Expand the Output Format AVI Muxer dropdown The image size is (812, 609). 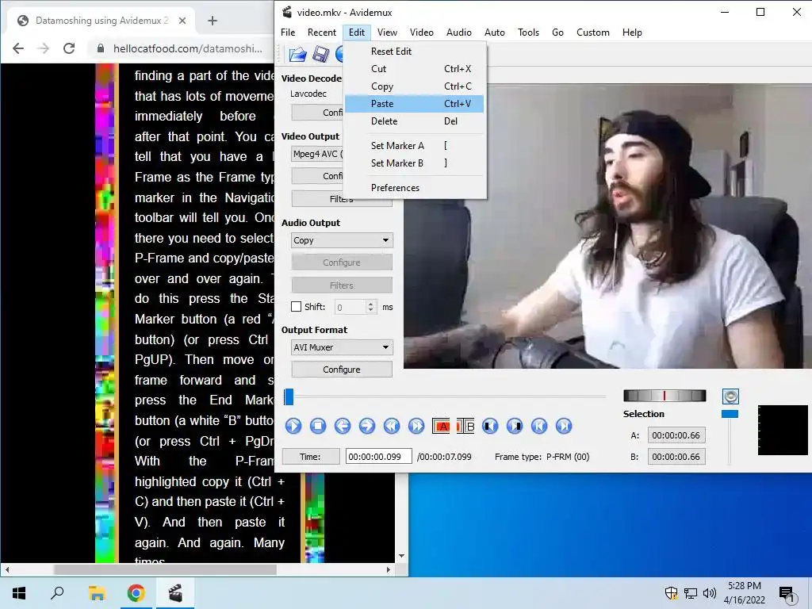(342, 347)
